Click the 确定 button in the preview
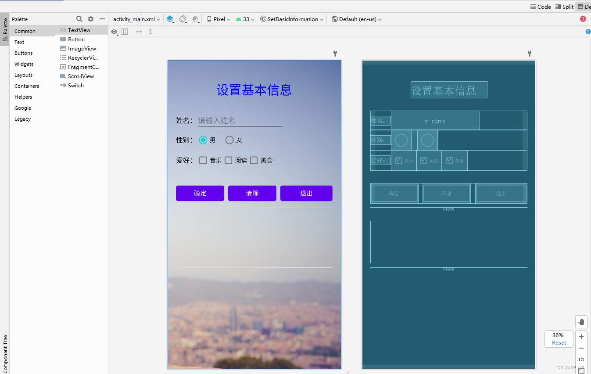Screen dimensions: 591x374 click(200, 193)
